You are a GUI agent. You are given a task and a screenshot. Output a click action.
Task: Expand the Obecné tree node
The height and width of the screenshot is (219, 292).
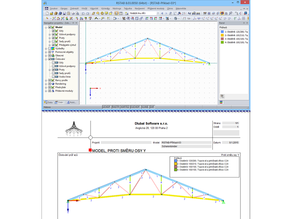(46, 56)
